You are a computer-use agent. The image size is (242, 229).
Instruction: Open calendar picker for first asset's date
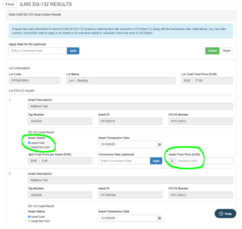(x=160, y=144)
